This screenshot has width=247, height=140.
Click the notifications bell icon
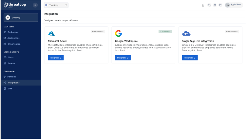(220, 5)
